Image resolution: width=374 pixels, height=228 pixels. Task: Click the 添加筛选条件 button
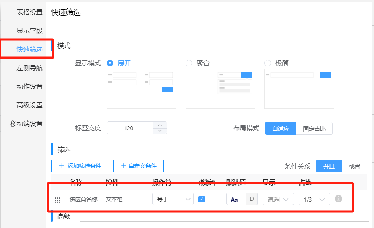80,166
